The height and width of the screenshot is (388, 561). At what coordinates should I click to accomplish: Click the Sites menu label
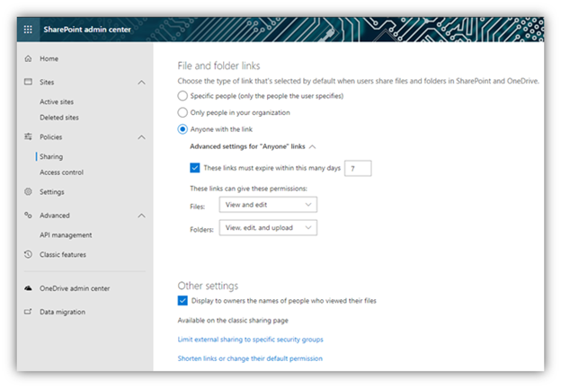47,82
